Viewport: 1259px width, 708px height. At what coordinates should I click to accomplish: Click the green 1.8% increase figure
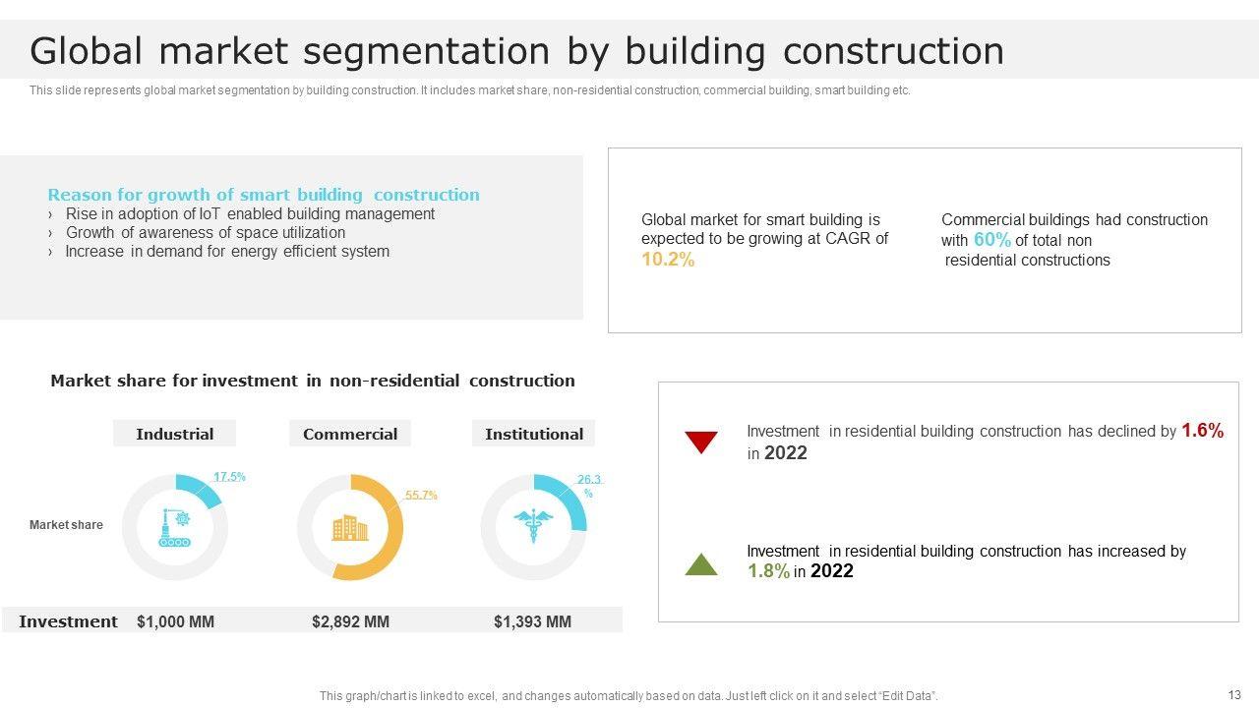(768, 571)
